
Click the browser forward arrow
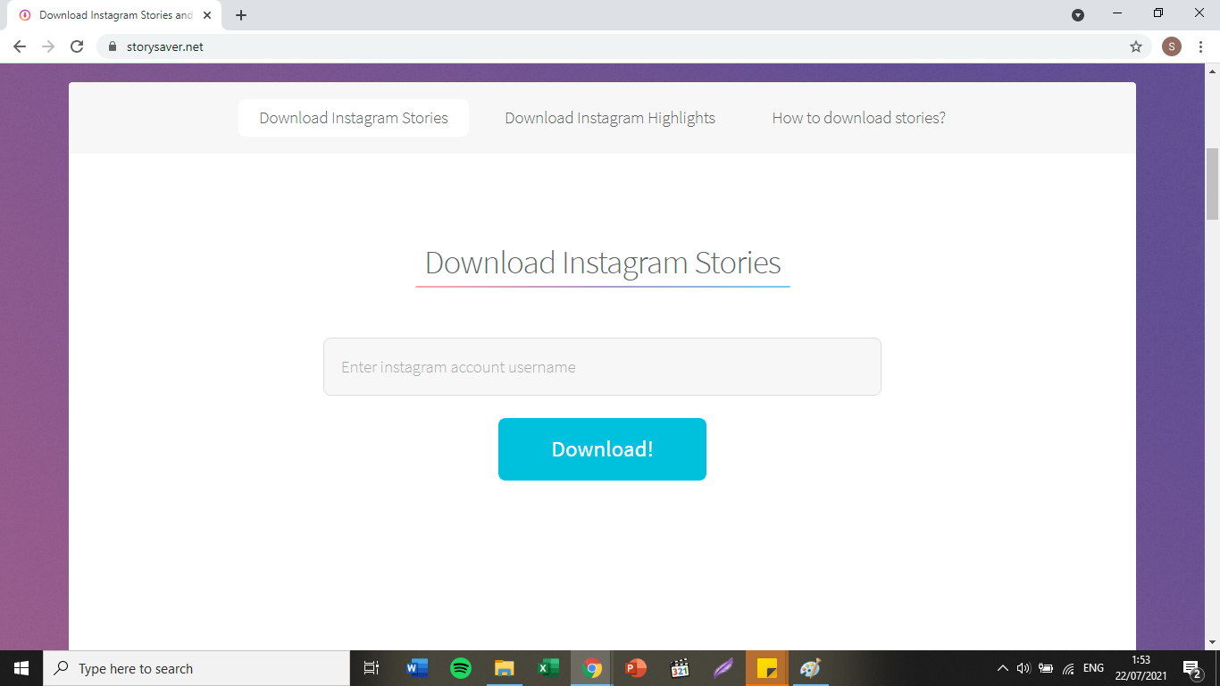(x=48, y=46)
